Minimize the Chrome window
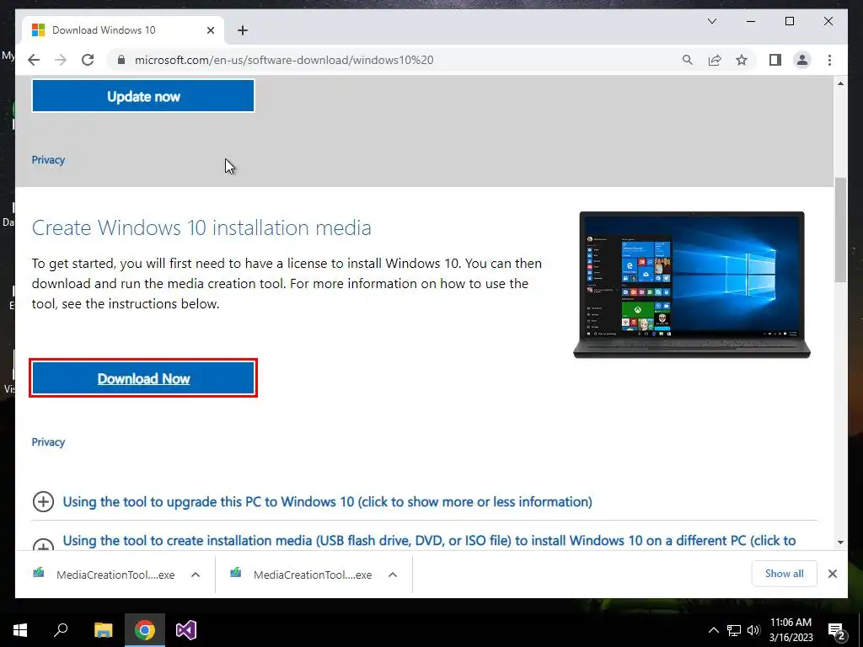This screenshot has height=647, width=863. (x=751, y=21)
